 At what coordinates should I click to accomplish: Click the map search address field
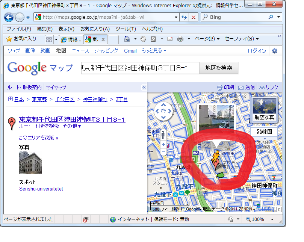pyautogui.click(x=140, y=68)
